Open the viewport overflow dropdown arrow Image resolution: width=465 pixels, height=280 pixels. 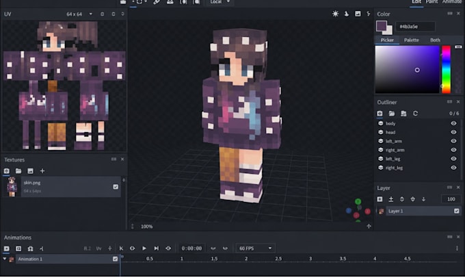pyautogui.click(x=369, y=14)
